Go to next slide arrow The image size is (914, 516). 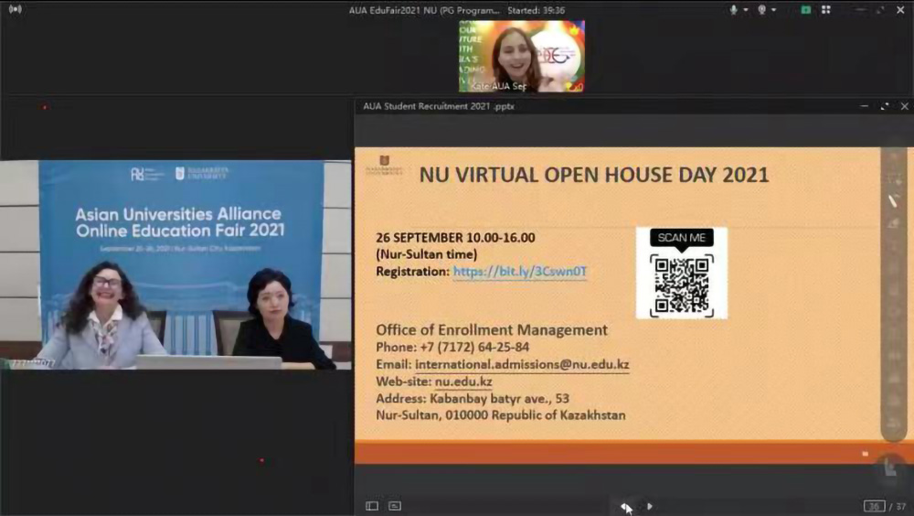coord(649,507)
